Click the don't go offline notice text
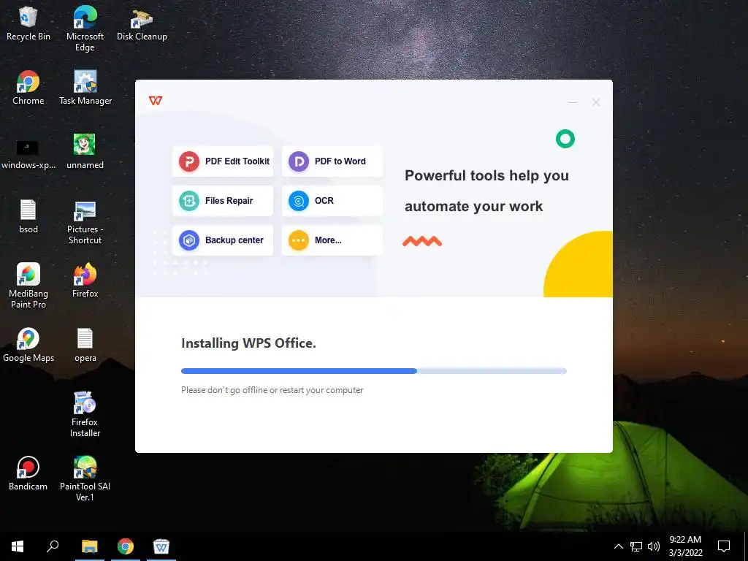This screenshot has height=561, width=748. pyautogui.click(x=272, y=390)
